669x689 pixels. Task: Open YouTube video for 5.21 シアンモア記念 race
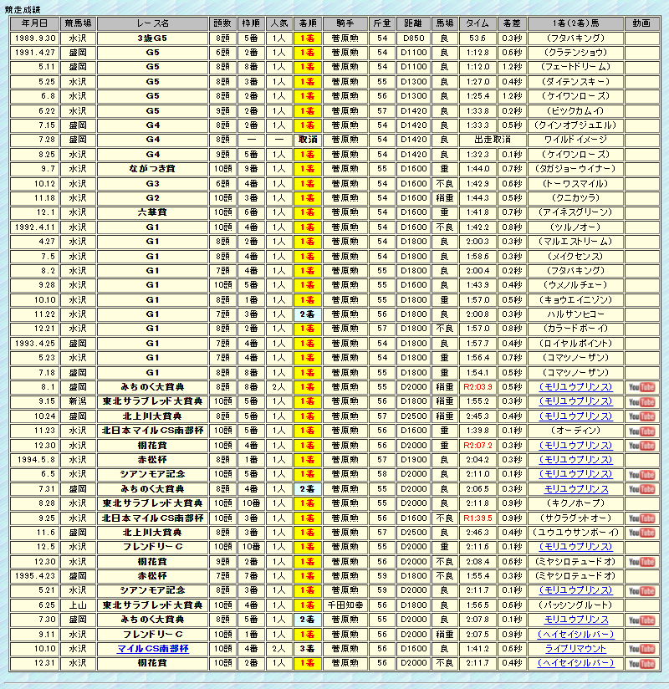click(641, 590)
